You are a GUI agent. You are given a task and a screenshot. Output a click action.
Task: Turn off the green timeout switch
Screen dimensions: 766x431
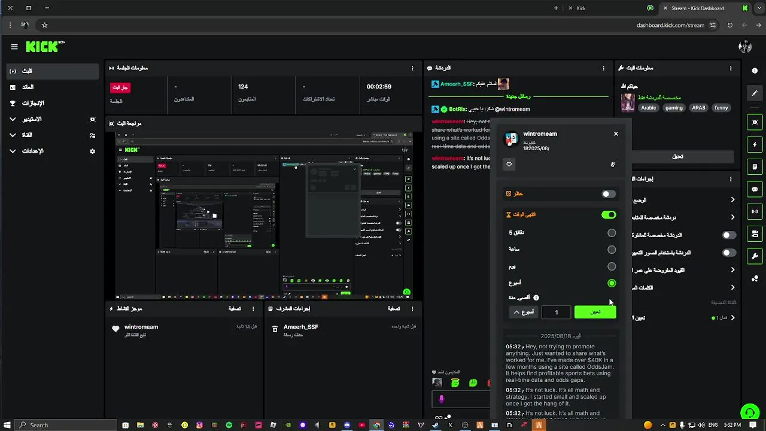609,215
